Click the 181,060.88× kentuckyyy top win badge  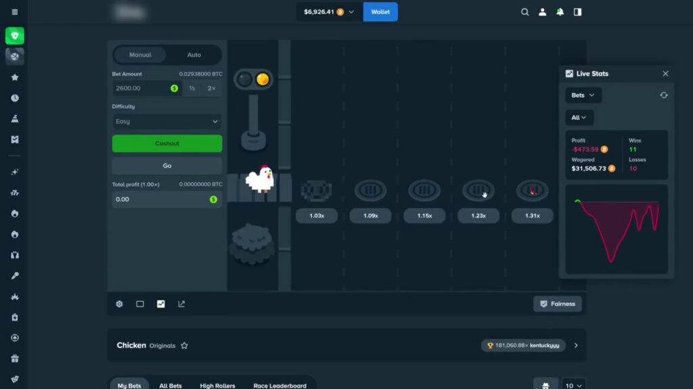click(x=523, y=345)
